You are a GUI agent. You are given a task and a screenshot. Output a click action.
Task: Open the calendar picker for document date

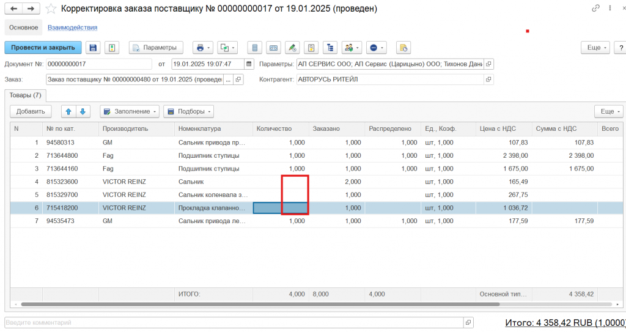[249, 64]
